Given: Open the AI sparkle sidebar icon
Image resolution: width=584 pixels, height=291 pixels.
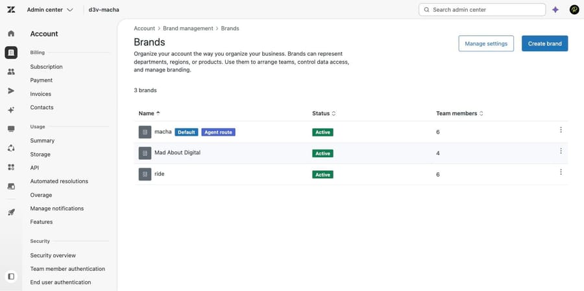Looking at the screenshot, I should pyautogui.click(x=11, y=110).
